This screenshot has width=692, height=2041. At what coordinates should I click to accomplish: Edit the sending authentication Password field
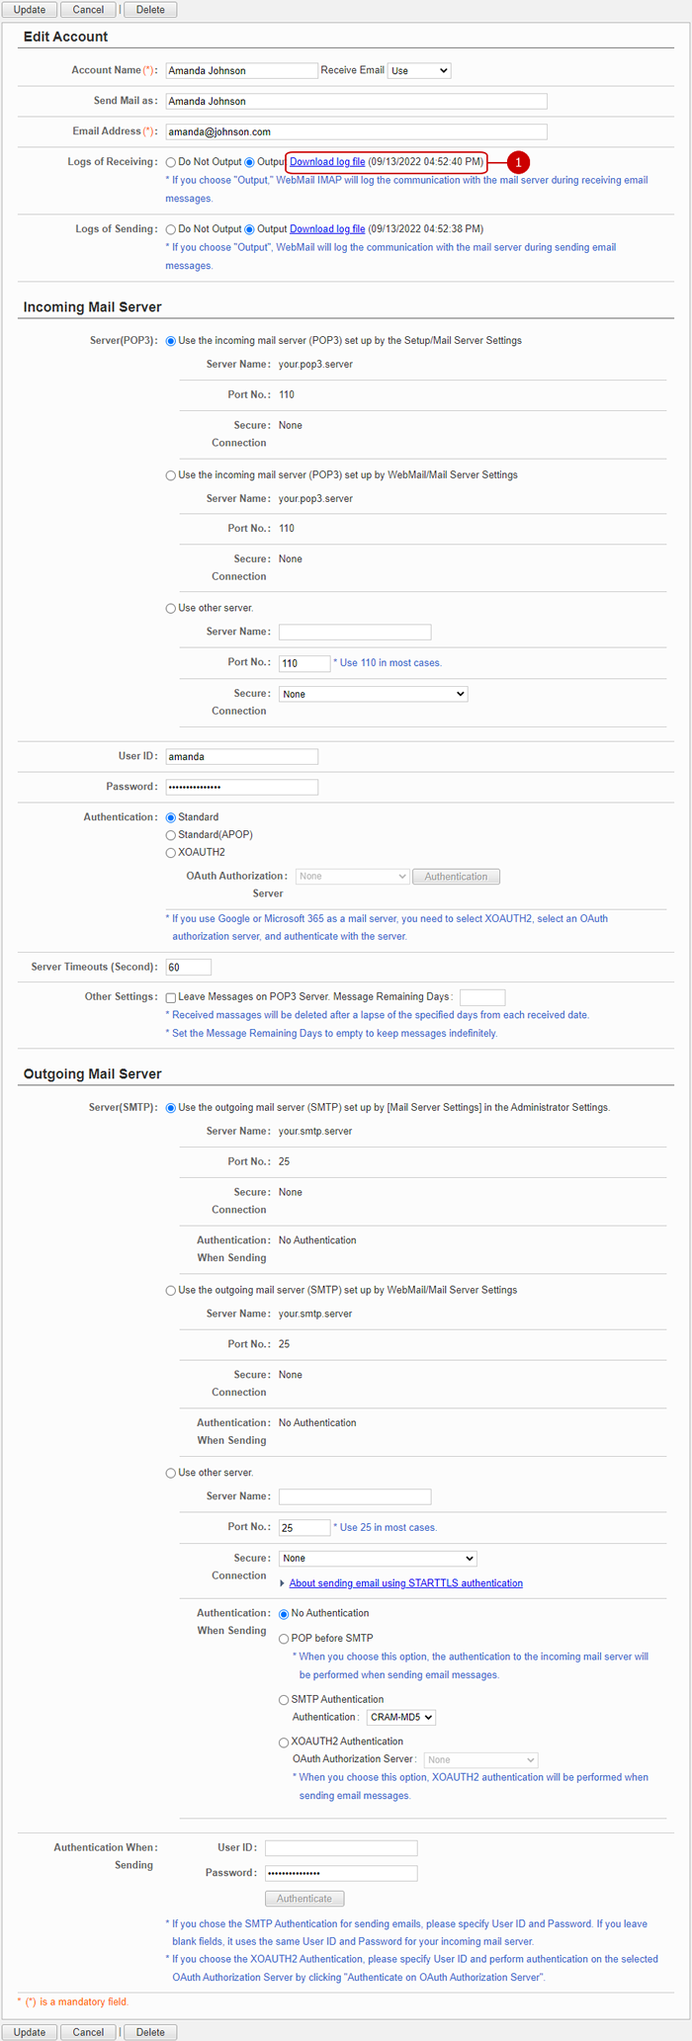tap(341, 1874)
